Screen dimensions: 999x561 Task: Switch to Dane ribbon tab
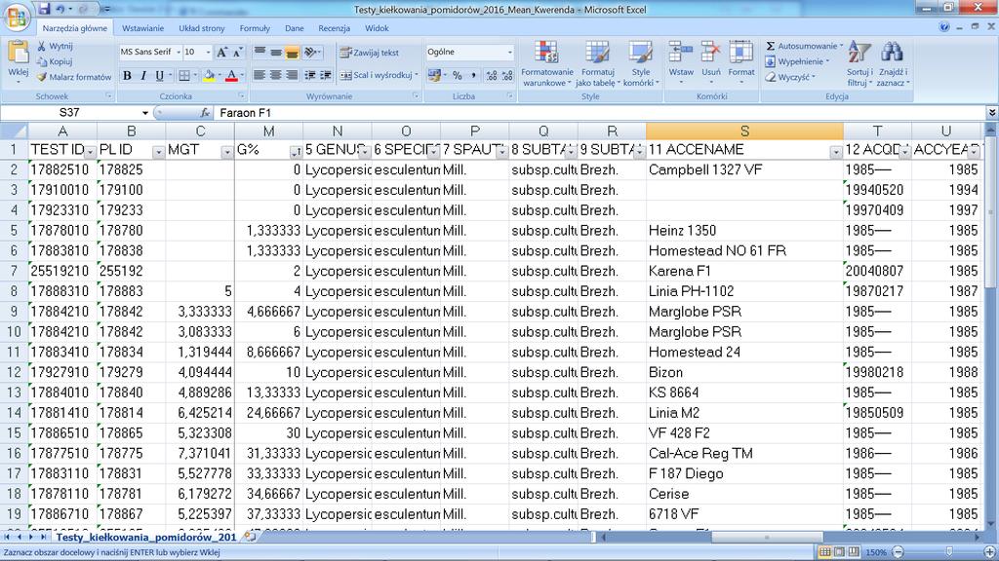pos(295,28)
